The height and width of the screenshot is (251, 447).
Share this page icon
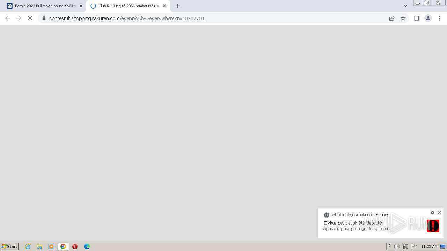point(392,18)
